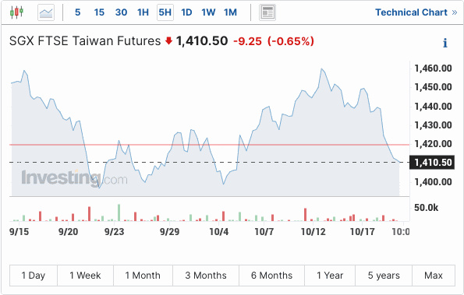Click the 1,460.00 axis label

coord(433,68)
